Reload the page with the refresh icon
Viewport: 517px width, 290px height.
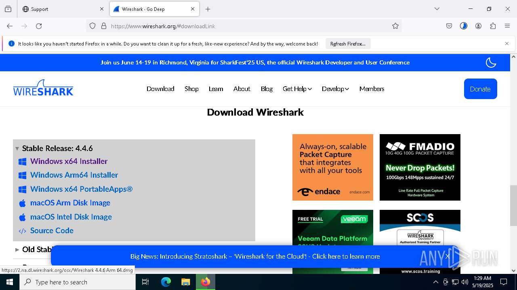(x=39, y=26)
